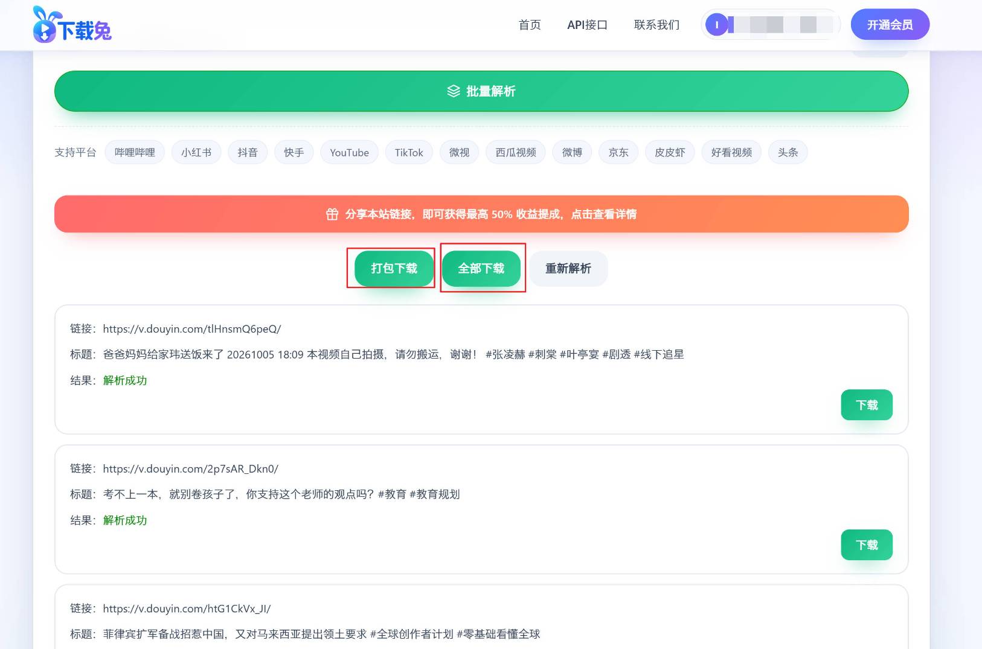This screenshot has height=649, width=982.
Task: Open the 联系我们 menu item
Action: [x=656, y=25]
